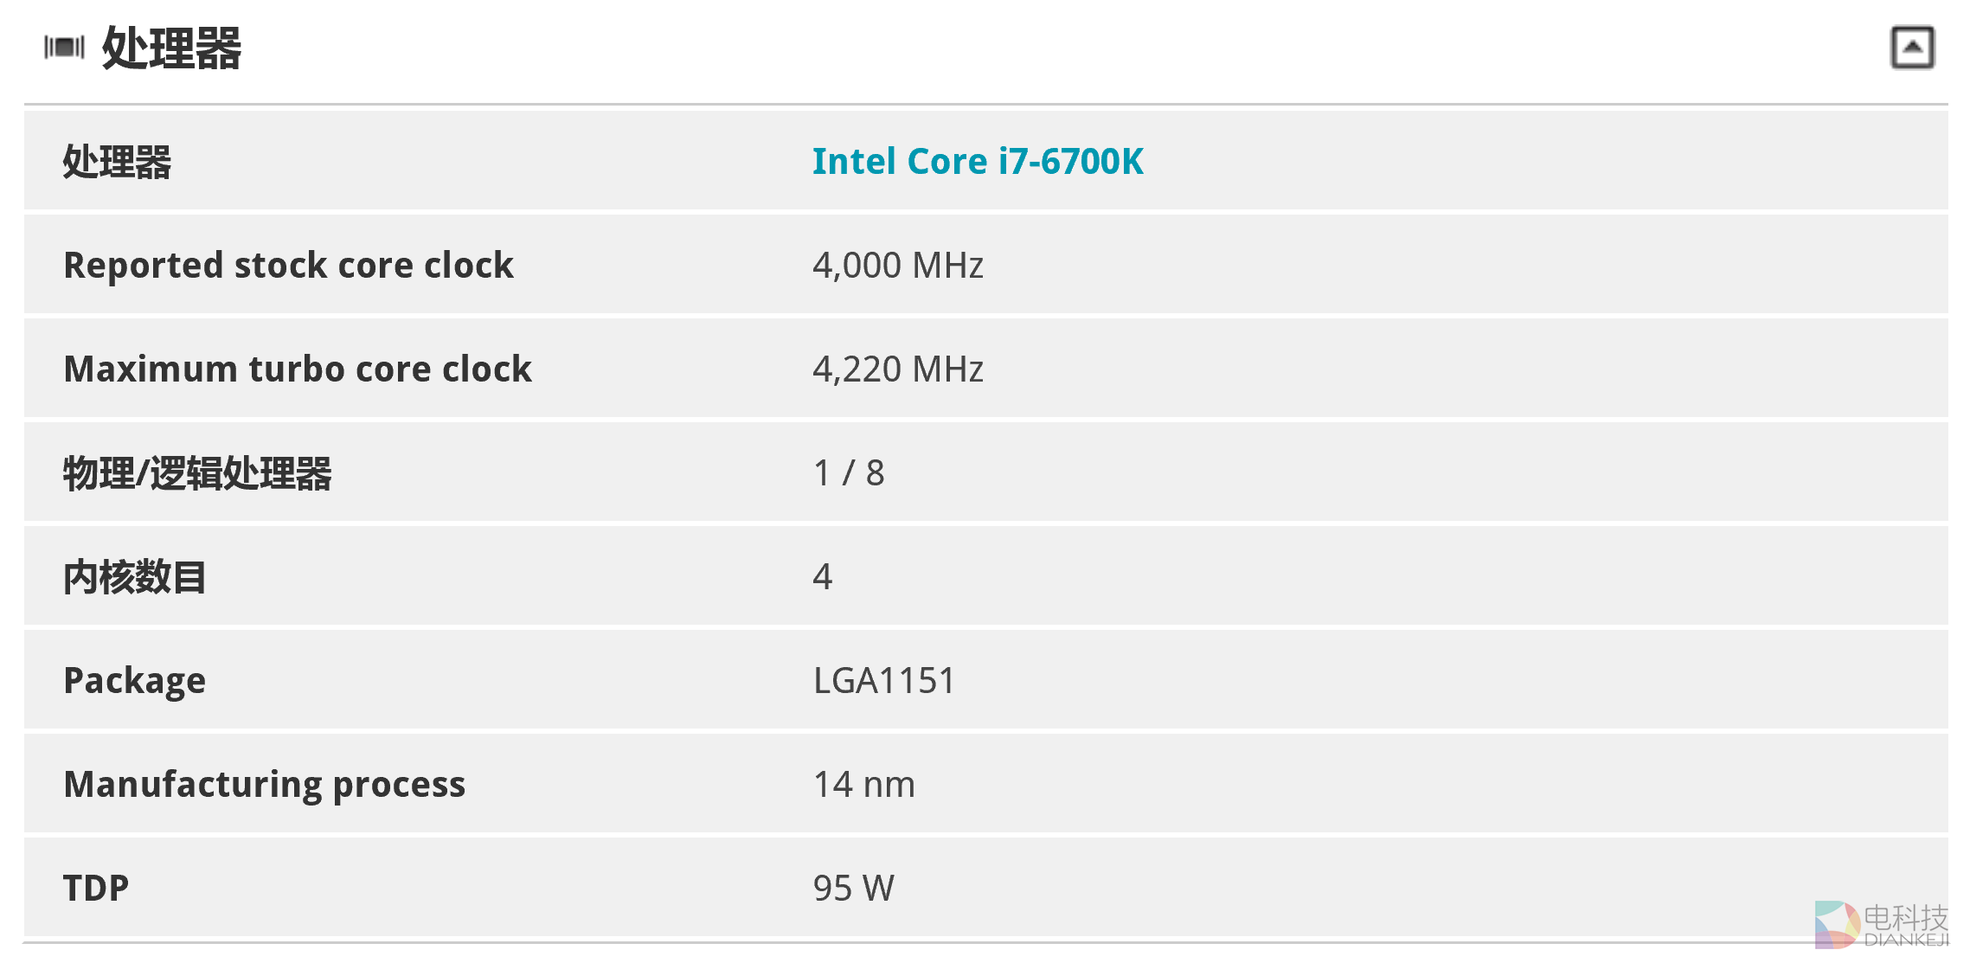Screen dimensions: 1970x963
Task: Select the Package row label
Action: click(x=135, y=681)
